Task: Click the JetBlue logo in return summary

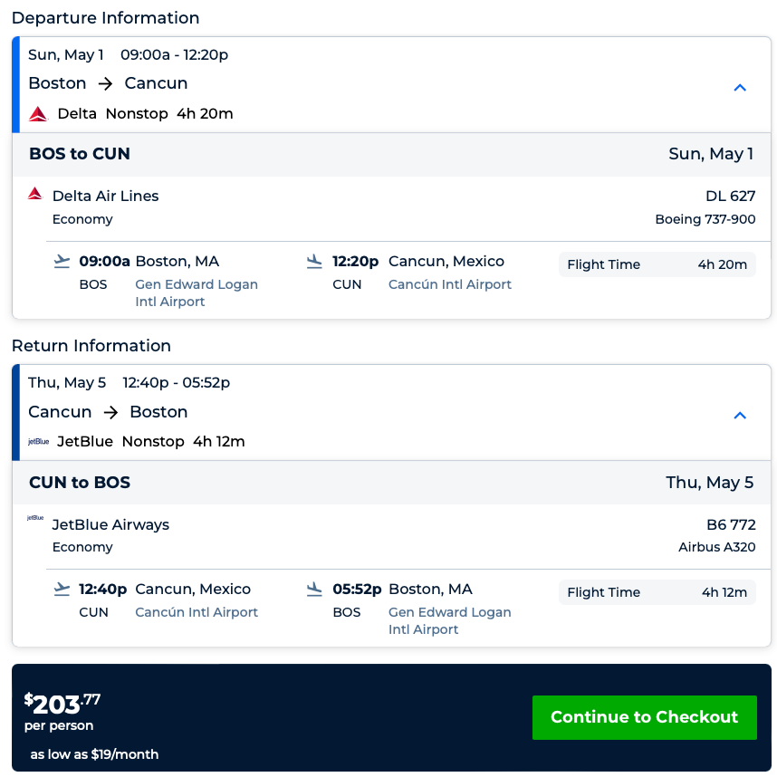Action: click(39, 442)
